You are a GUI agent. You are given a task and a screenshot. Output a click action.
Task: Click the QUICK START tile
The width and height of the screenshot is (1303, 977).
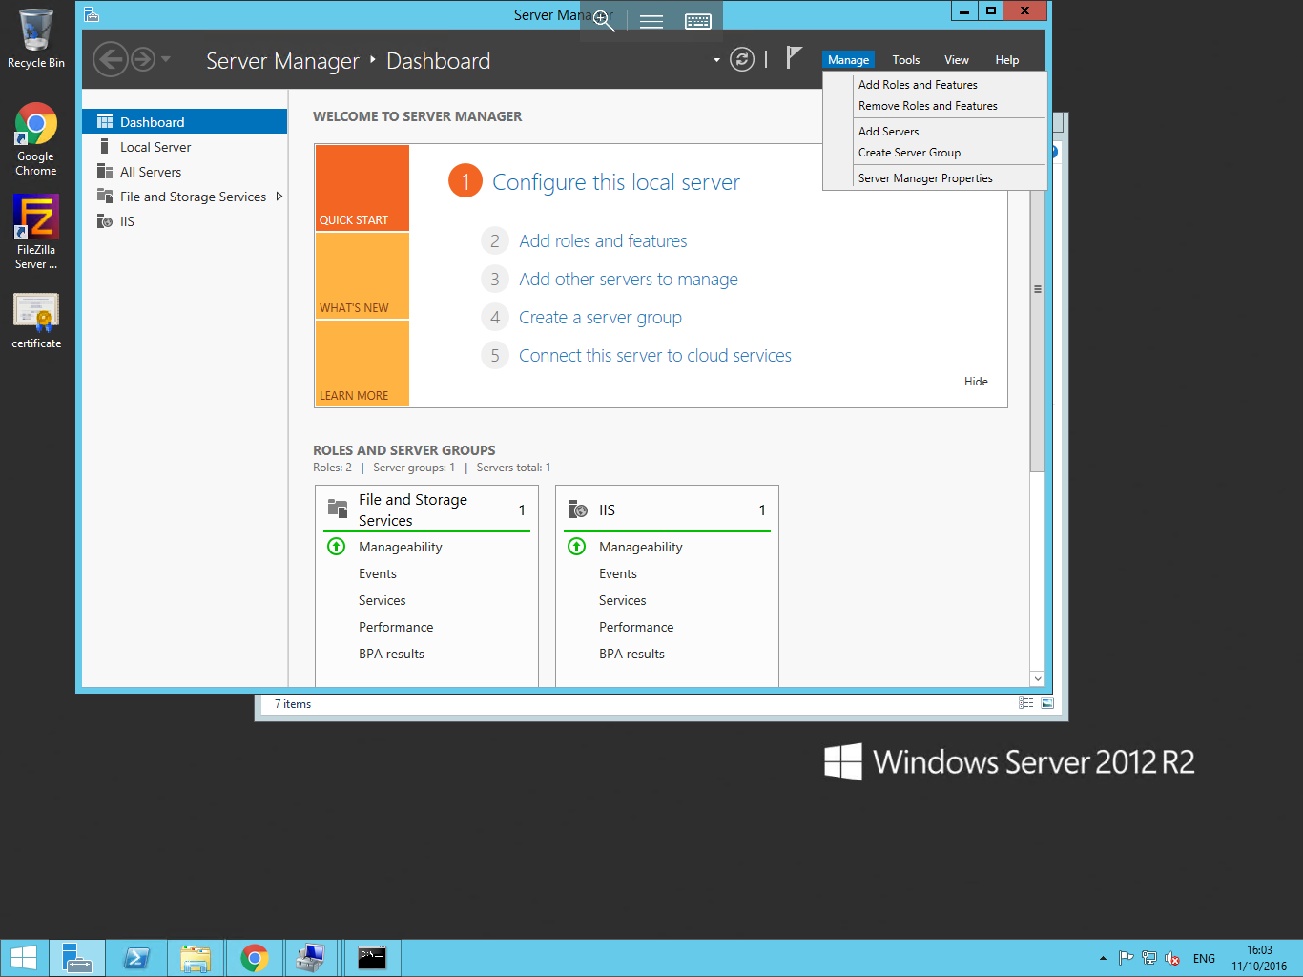362,187
